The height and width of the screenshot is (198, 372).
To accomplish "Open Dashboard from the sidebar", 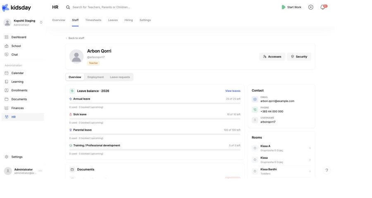I will [x=19, y=37].
